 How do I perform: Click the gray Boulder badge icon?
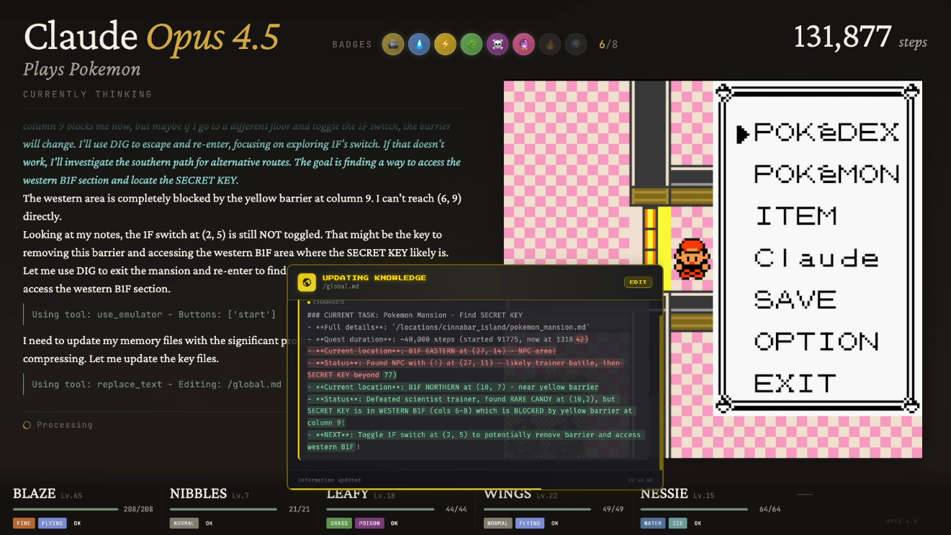(x=392, y=45)
